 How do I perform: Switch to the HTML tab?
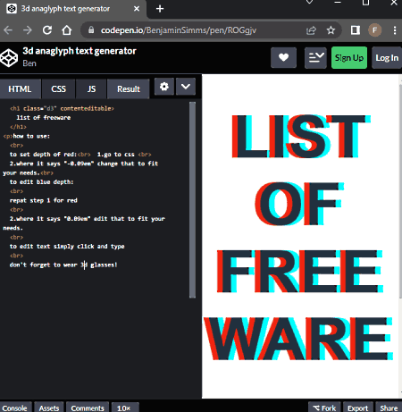(20, 88)
